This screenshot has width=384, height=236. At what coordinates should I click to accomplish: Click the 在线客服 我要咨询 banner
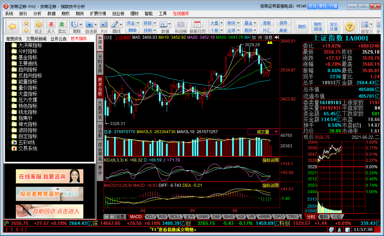[x=50, y=176]
